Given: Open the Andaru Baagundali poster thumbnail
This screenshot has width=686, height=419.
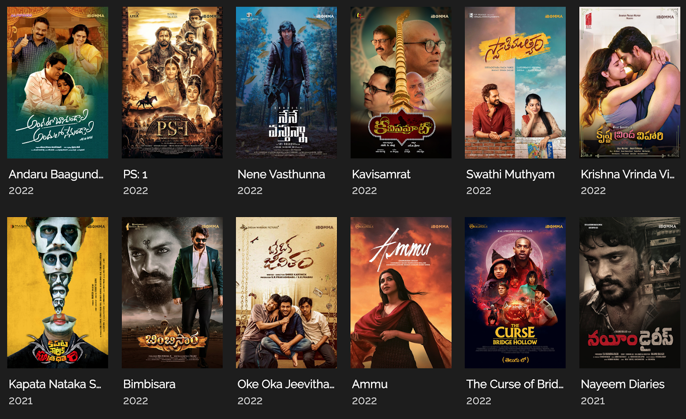Looking at the screenshot, I should click(x=57, y=82).
